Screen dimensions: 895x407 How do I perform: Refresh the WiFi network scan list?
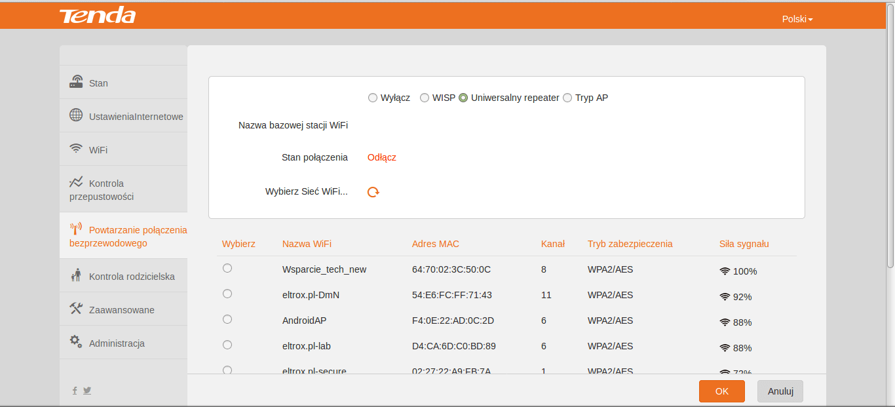373,192
